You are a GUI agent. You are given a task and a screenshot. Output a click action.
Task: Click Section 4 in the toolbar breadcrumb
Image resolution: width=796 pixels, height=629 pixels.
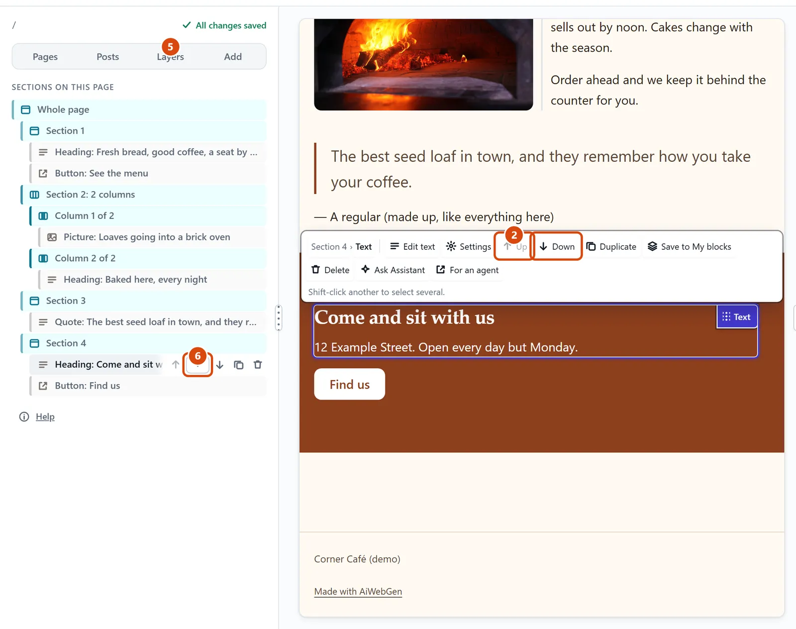pyautogui.click(x=329, y=247)
